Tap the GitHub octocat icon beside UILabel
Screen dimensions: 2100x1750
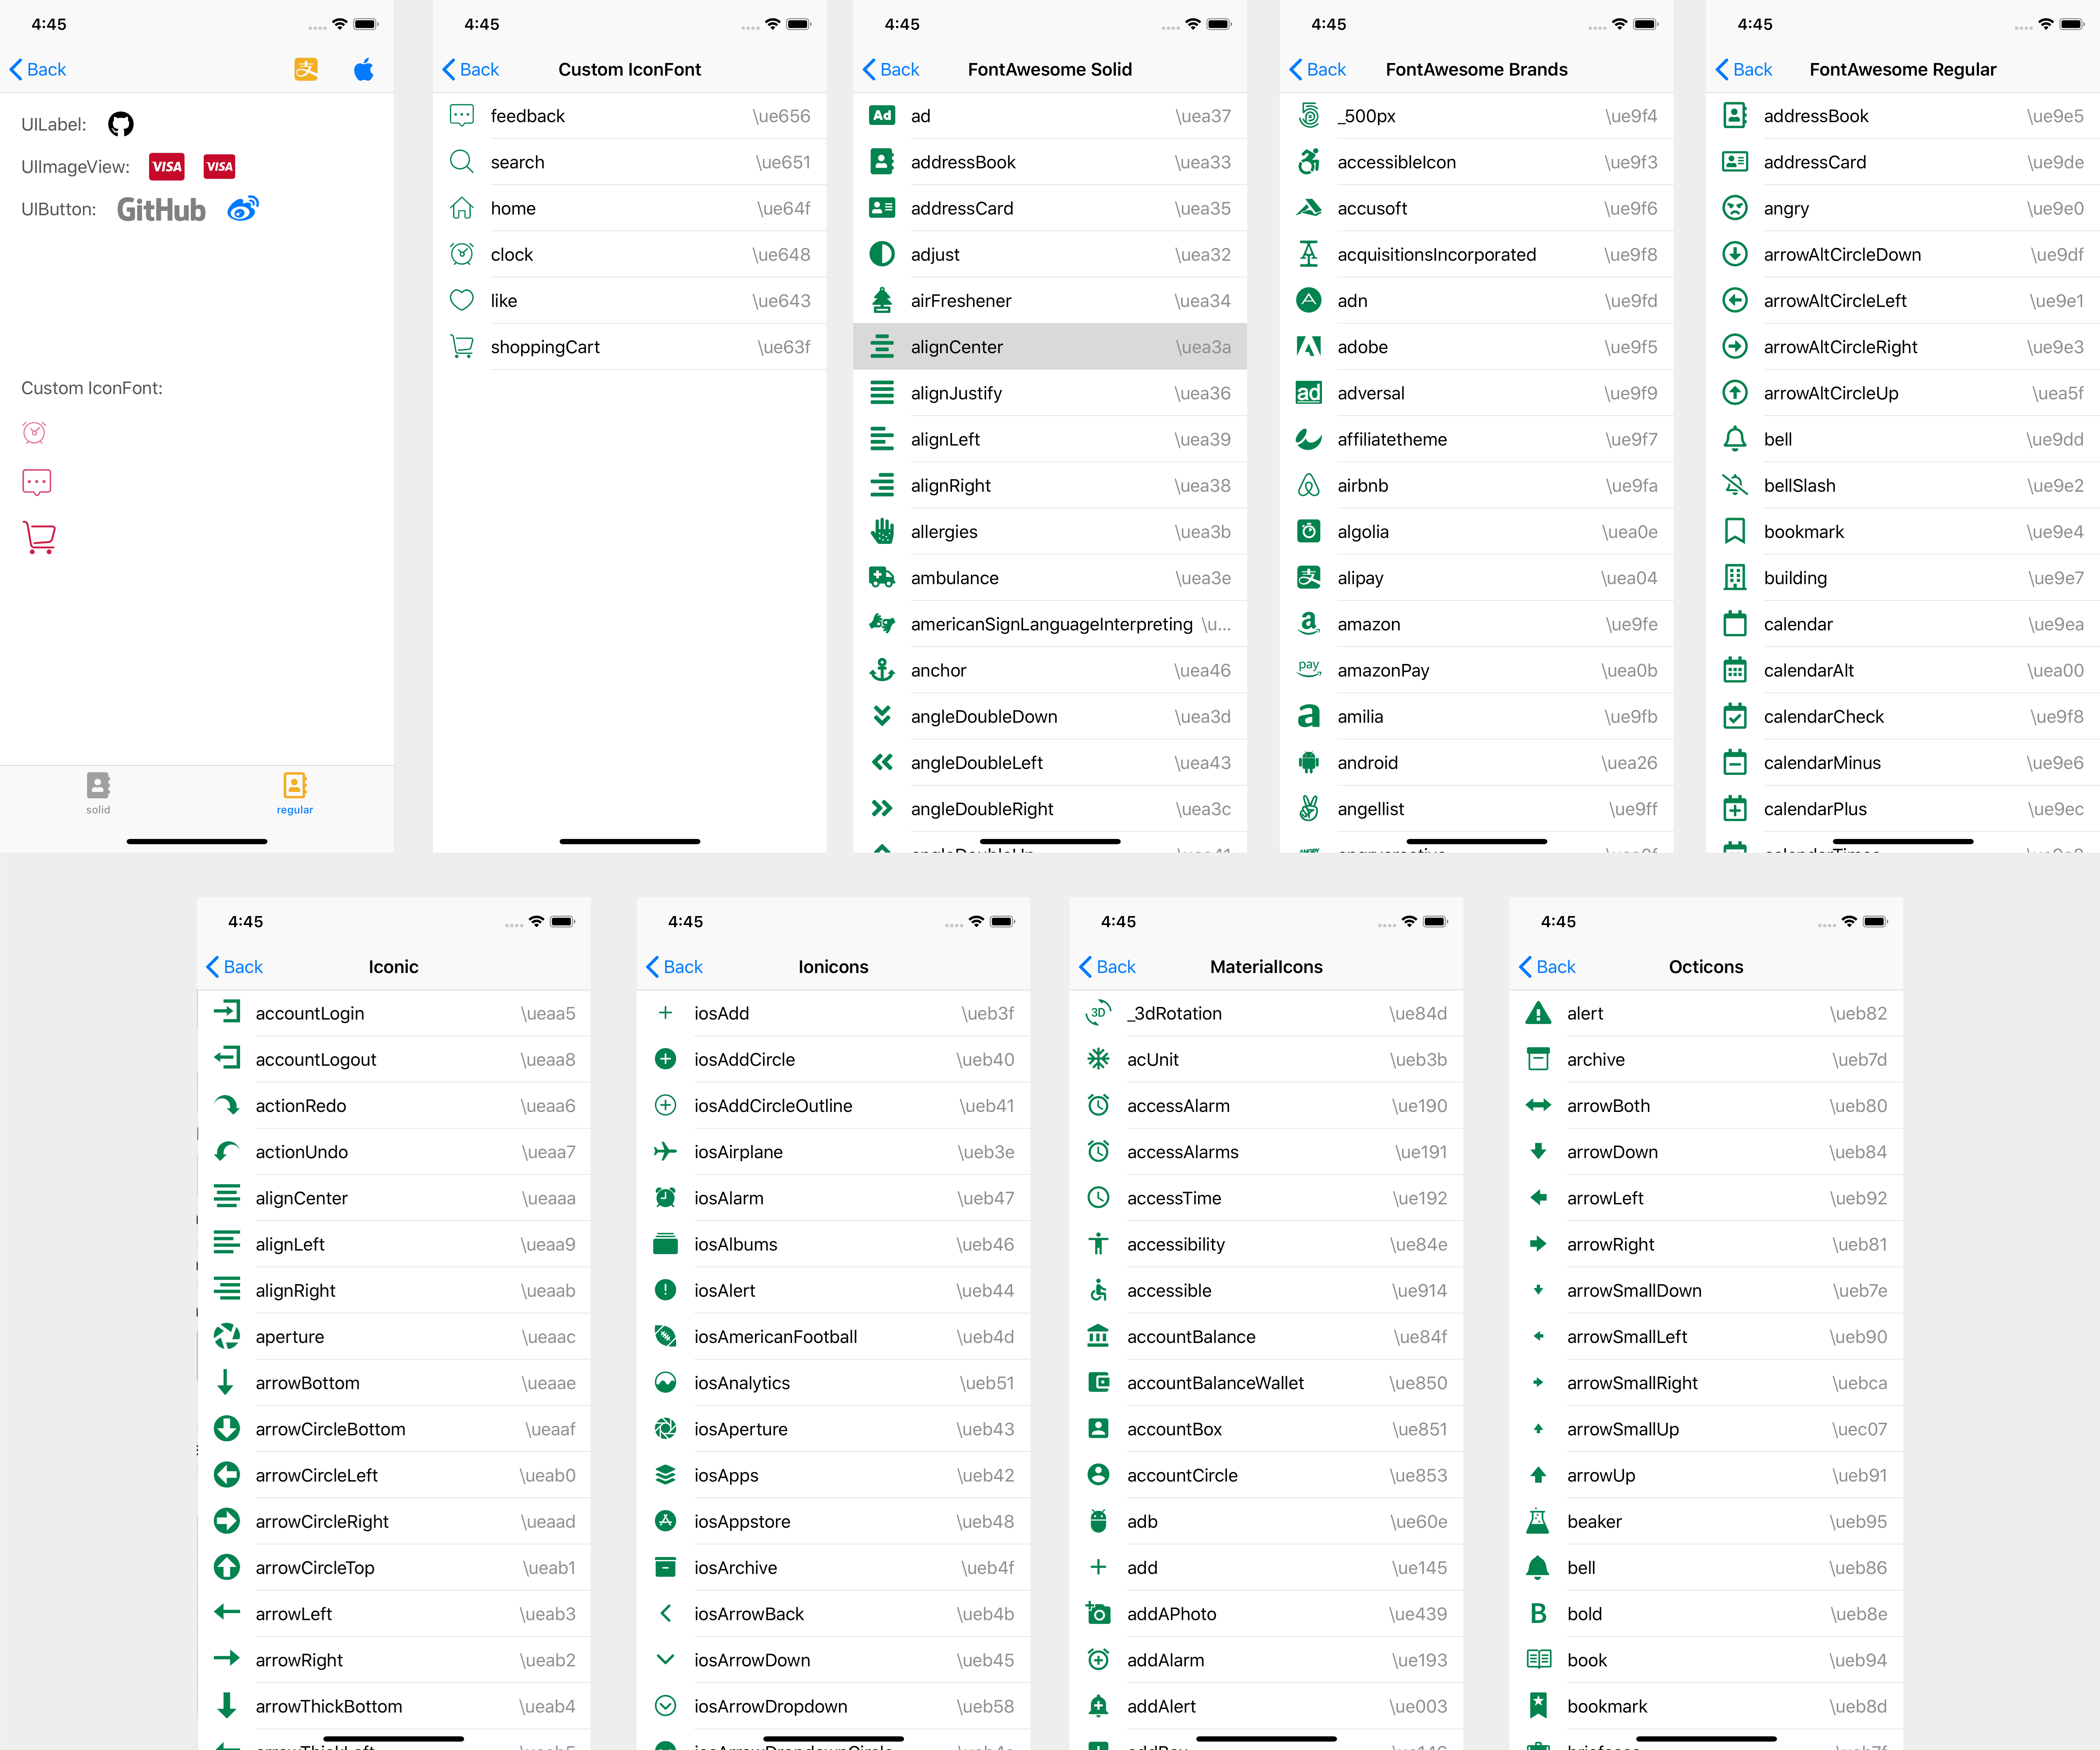point(121,124)
